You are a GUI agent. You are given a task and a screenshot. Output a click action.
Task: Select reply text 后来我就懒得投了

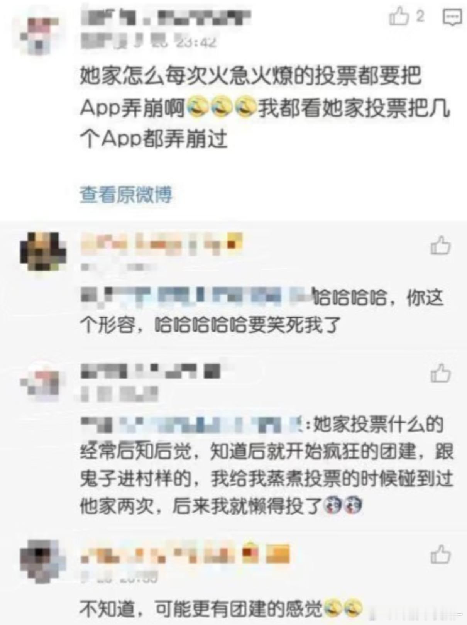[247, 506]
